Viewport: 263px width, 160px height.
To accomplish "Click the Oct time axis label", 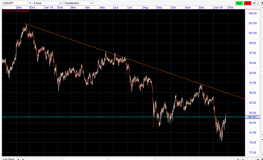I will tap(174, 8).
